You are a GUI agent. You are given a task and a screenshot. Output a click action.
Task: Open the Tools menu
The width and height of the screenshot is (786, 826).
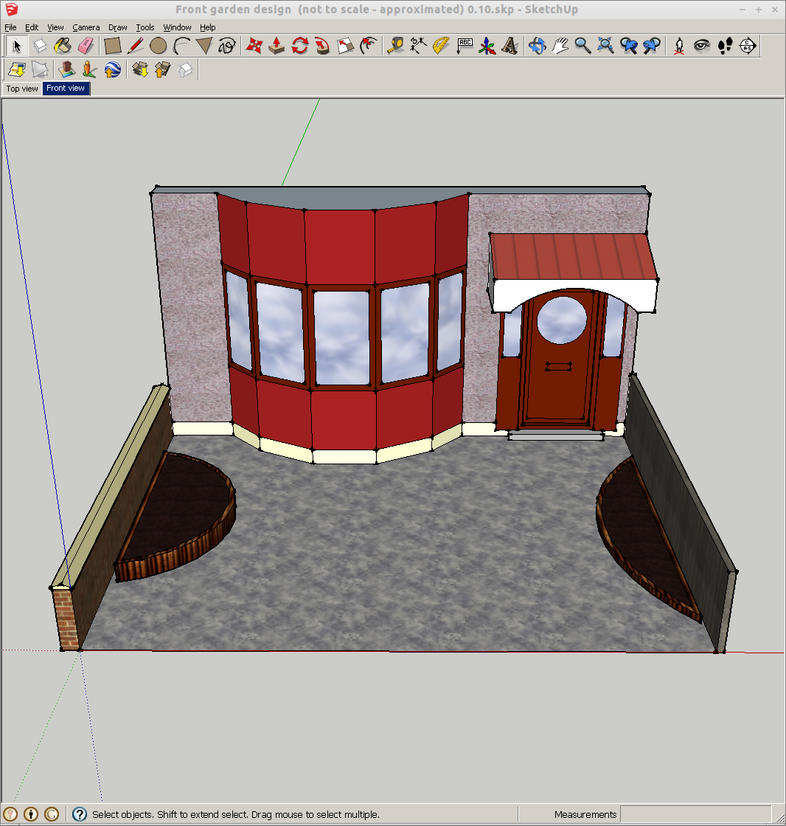145,27
